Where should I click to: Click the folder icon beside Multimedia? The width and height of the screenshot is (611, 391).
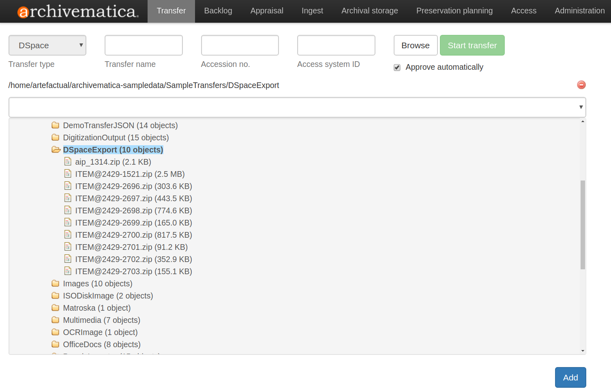(56, 320)
